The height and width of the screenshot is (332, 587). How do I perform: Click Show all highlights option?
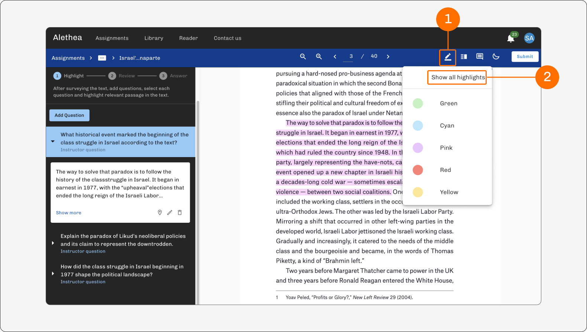458,77
